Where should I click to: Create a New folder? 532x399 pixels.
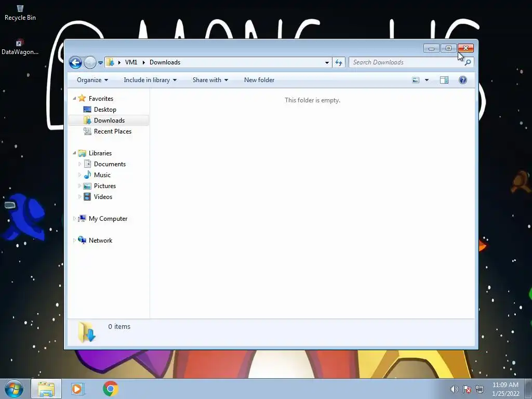pos(259,80)
